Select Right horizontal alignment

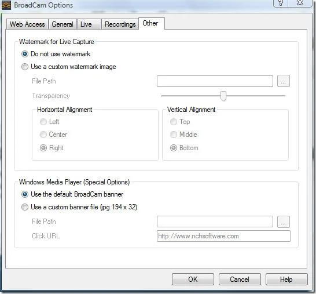click(52, 148)
